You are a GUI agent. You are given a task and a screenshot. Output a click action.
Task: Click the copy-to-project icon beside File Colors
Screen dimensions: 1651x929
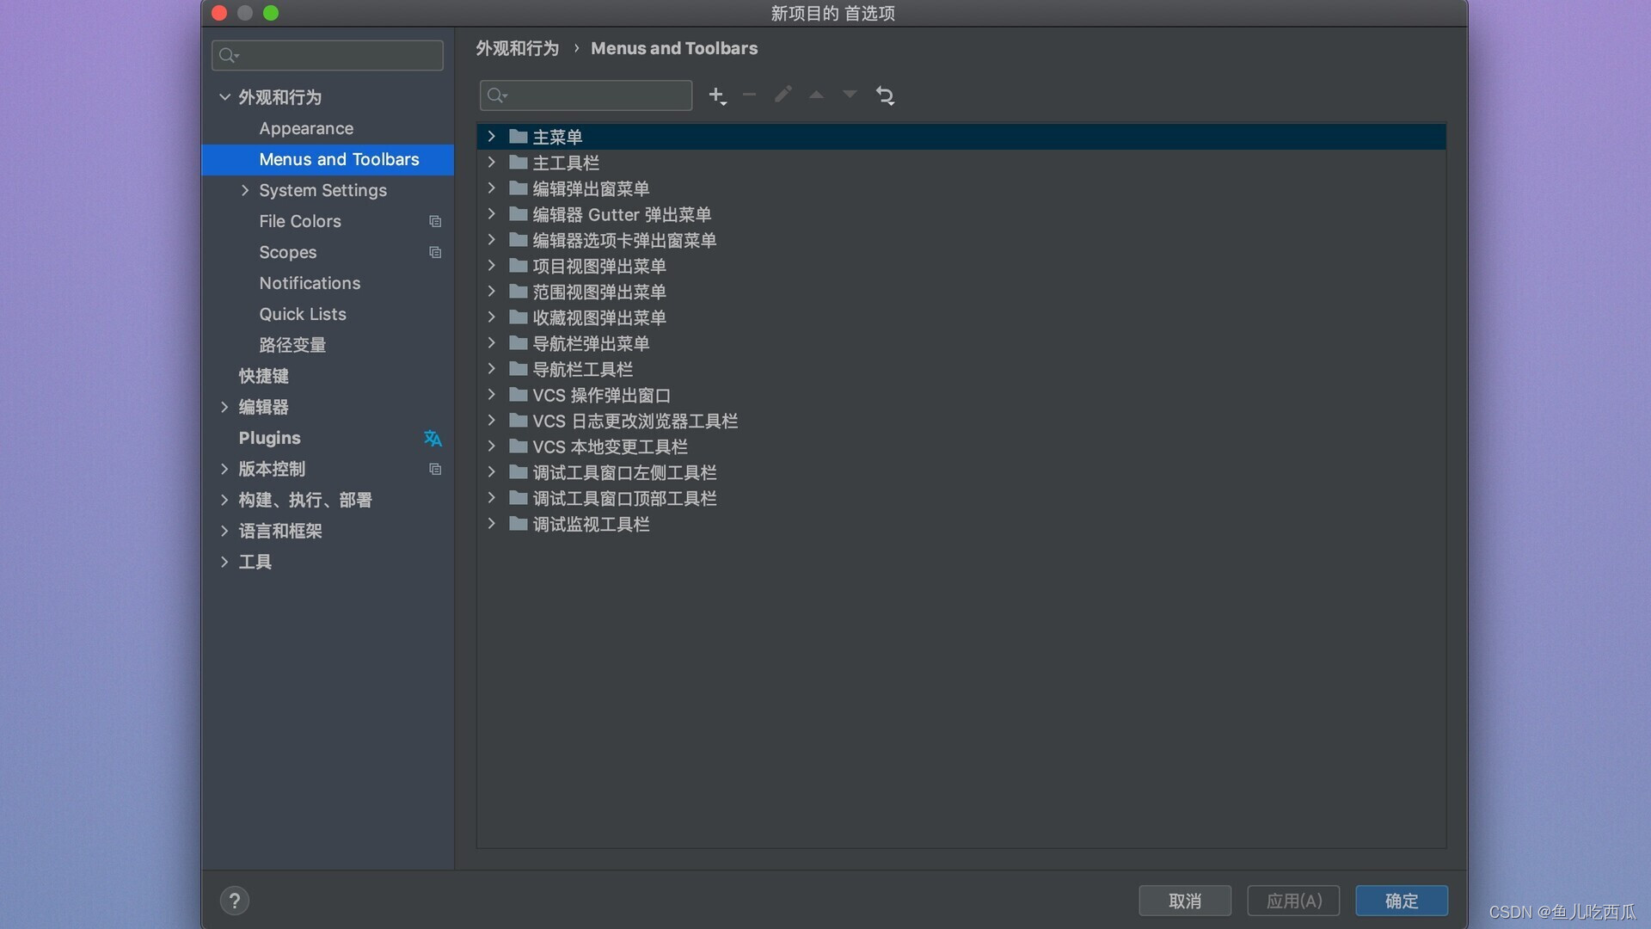coord(435,221)
